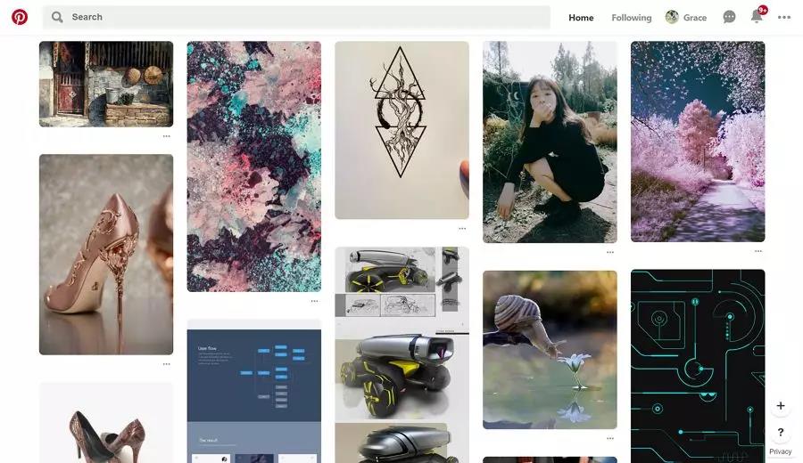Viewport: 803px width, 463px height.
Task: Switch to the Home tab
Action: click(581, 18)
